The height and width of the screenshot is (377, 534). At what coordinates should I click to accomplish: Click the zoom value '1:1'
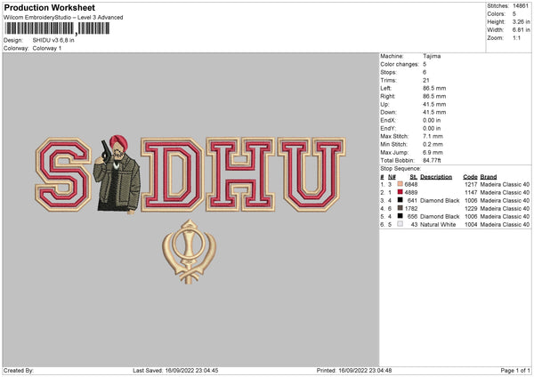[516, 37]
